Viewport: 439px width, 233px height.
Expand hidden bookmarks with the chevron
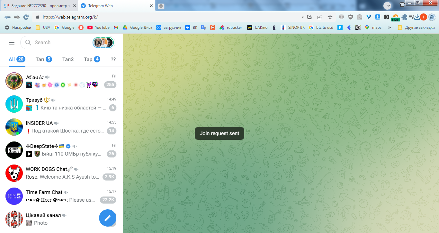[x=390, y=28]
